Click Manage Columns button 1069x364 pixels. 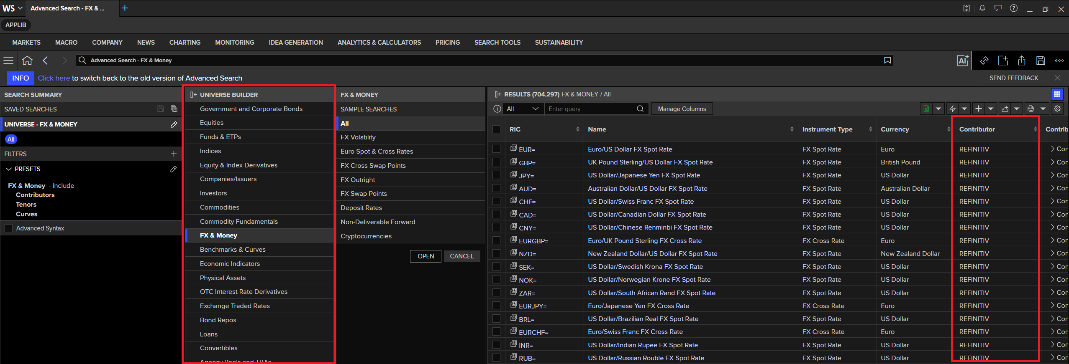(x=682, y=109)
